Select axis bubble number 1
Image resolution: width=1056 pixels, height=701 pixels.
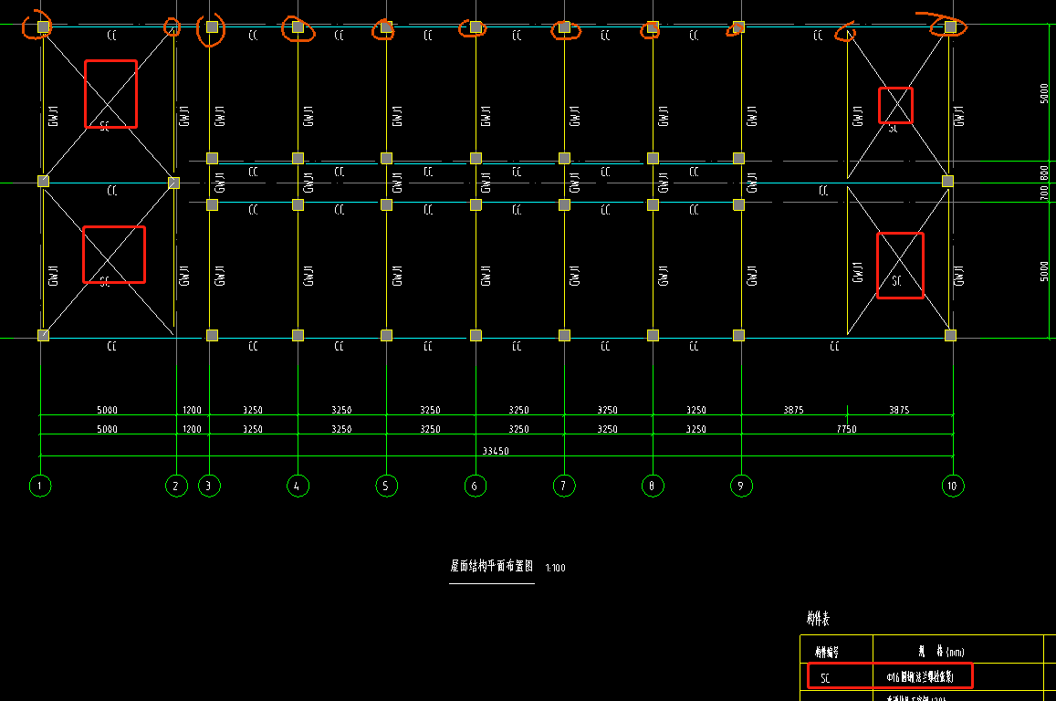[x=40, y=486]
